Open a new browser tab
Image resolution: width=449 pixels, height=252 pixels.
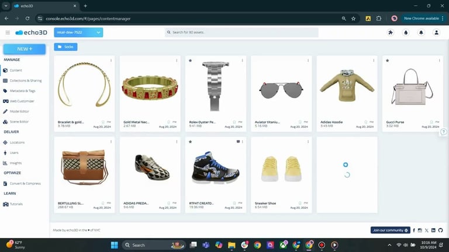pos(85,6)
